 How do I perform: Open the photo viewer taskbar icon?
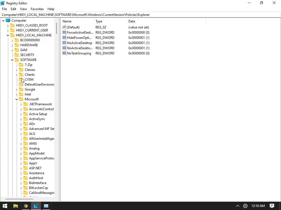[46, 206]
